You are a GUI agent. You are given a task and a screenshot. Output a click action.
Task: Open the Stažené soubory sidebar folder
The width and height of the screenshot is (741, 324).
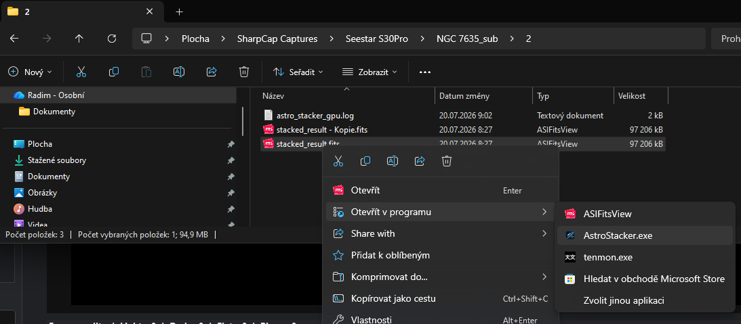pos(57,160)
